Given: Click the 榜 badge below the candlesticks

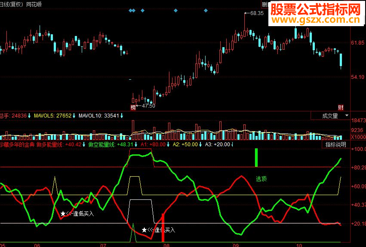Looking at the screenshot, I should point(133,107).
